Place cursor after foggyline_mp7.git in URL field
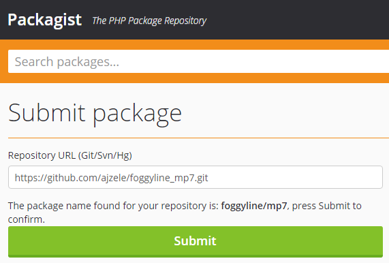389x263 pixels. pyautogui.click(x=208, y=178)
